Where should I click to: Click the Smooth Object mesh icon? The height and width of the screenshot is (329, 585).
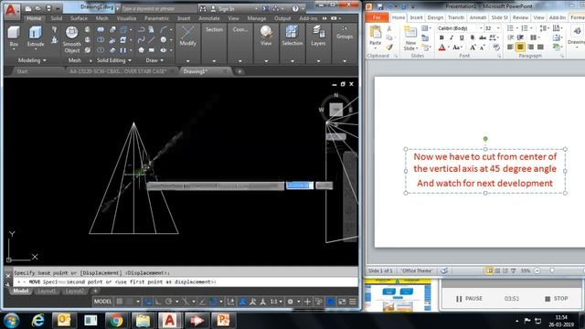tap(71, 33)
